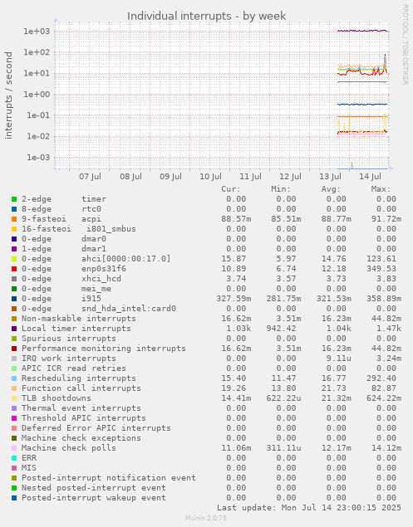Click the 1e+03 y-axis label
The image size is (413, 527).
(x=37, y=32)
